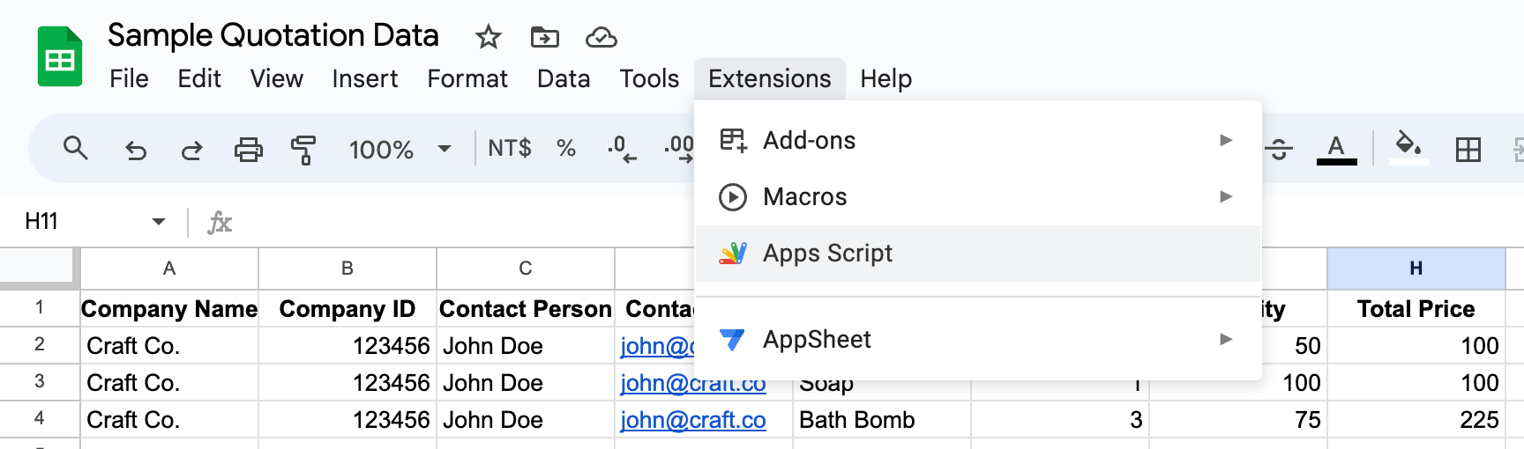Check the cloud save status icon

click(601, 37)
